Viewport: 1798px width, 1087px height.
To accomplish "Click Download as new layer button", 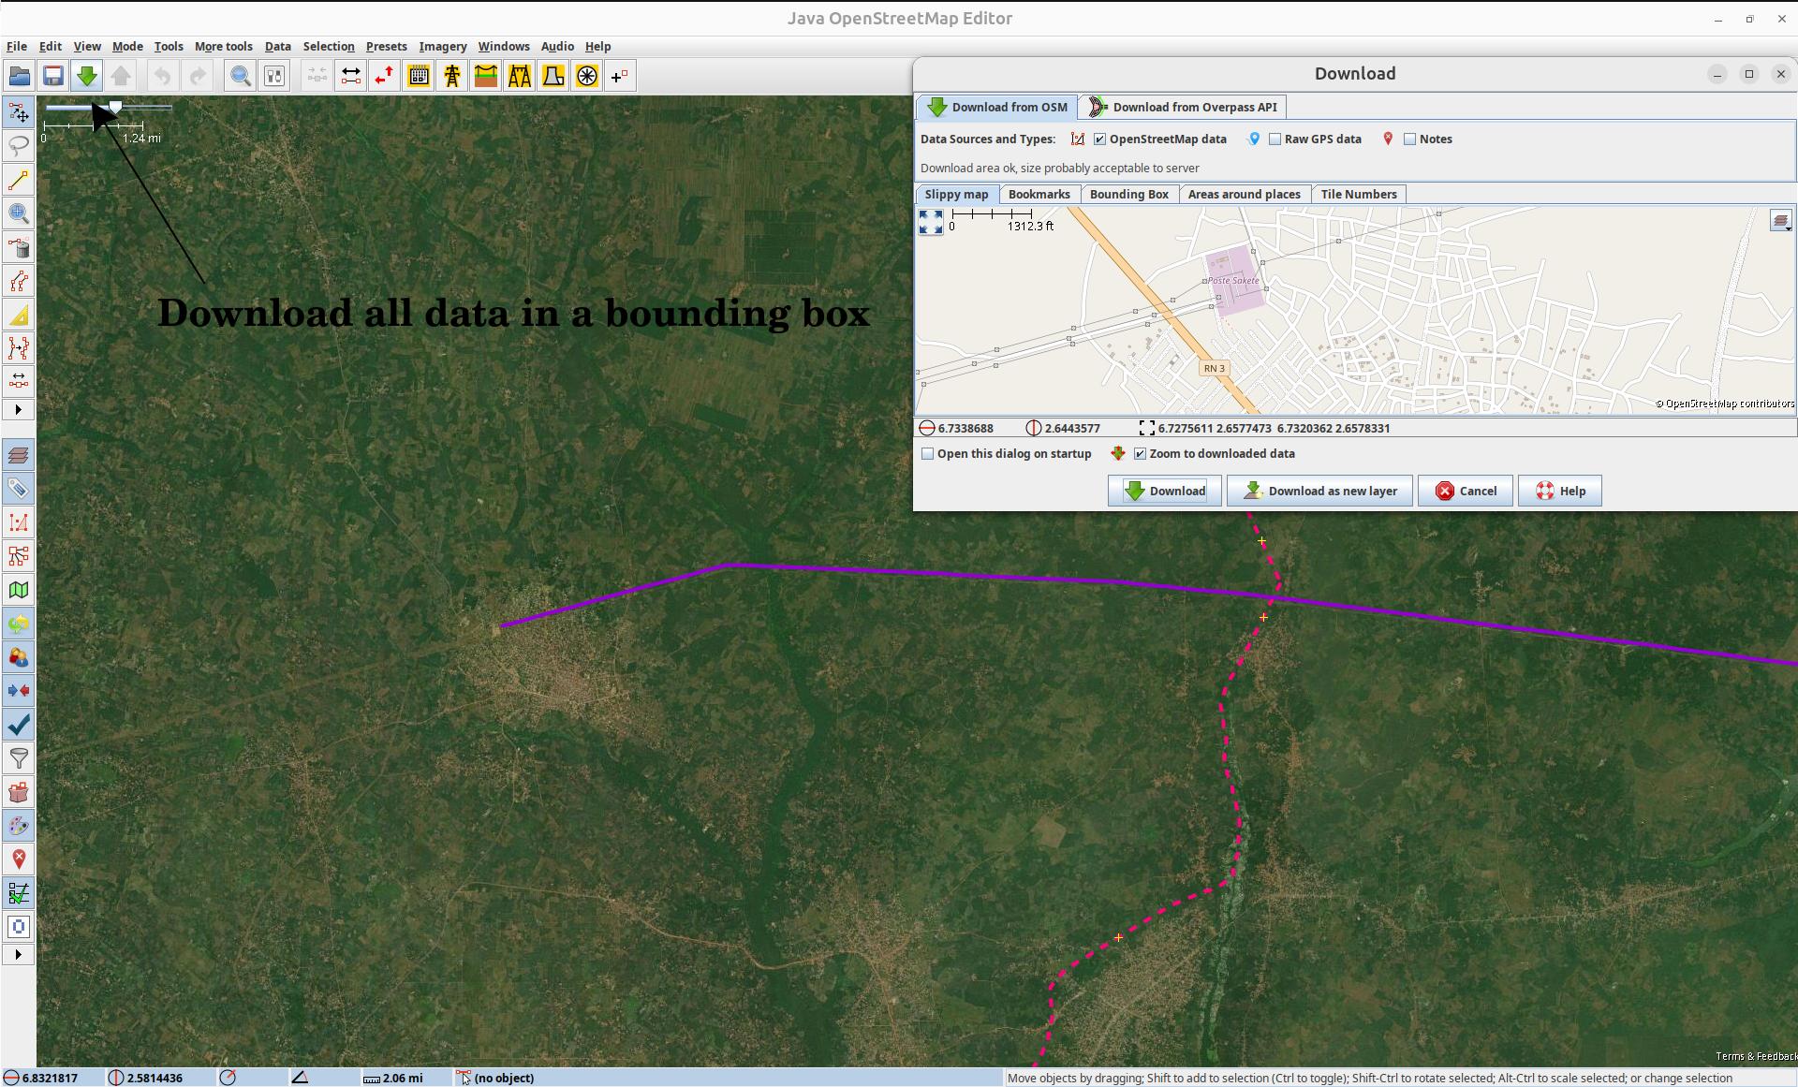I will pos(1319,492).
